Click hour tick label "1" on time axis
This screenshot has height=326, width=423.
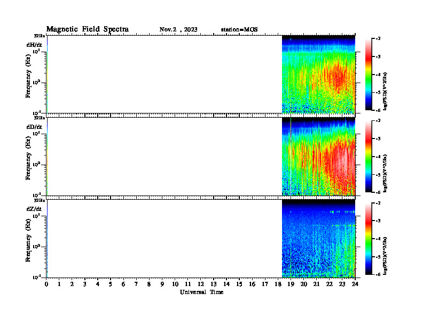pos(59,284)
